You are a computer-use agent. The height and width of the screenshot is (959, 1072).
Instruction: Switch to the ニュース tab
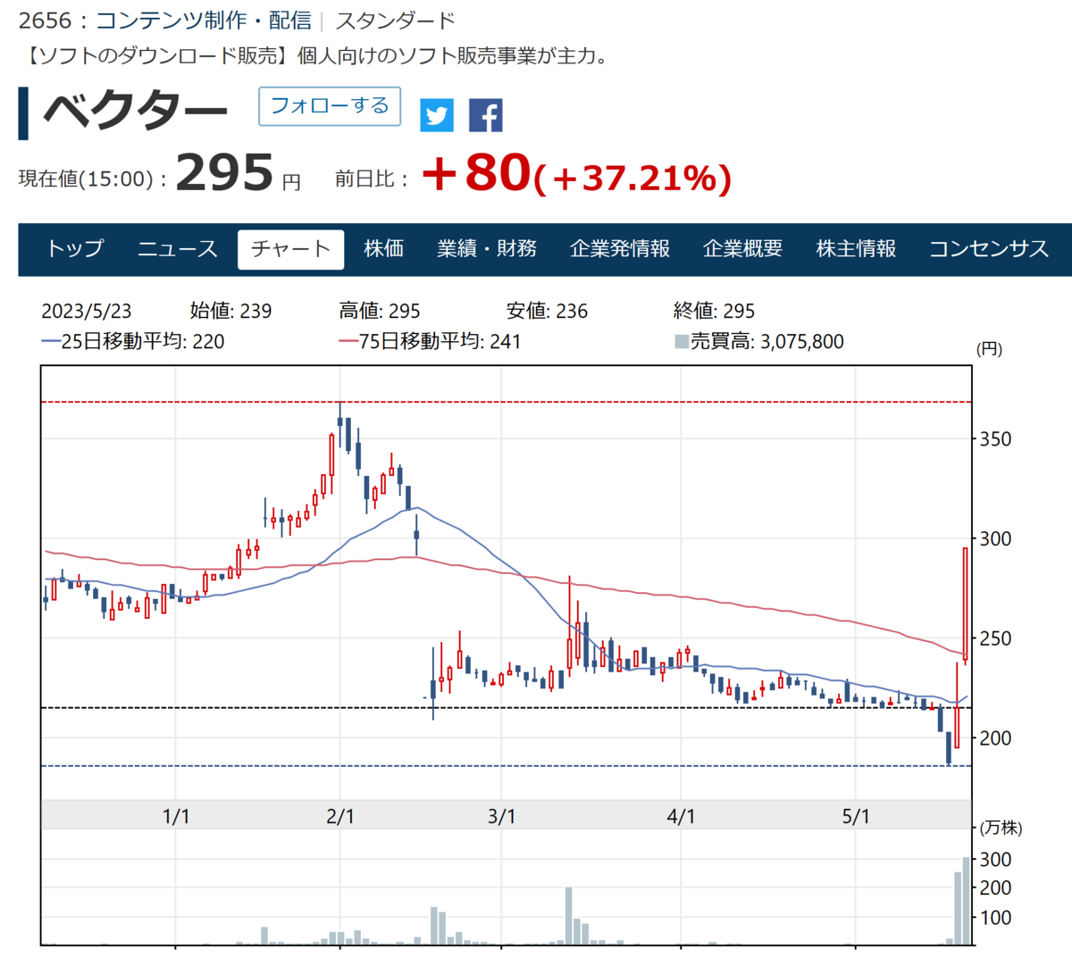pyautogui.click(x=177, y=248)
